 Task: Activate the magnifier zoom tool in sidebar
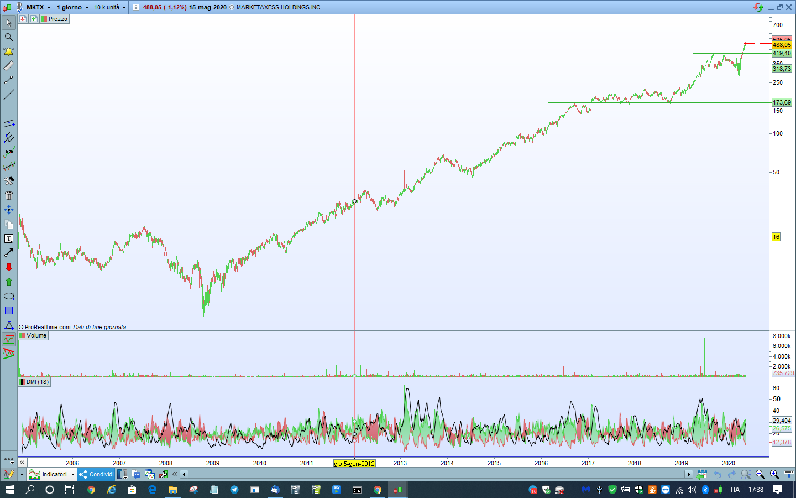coord(9,37)
